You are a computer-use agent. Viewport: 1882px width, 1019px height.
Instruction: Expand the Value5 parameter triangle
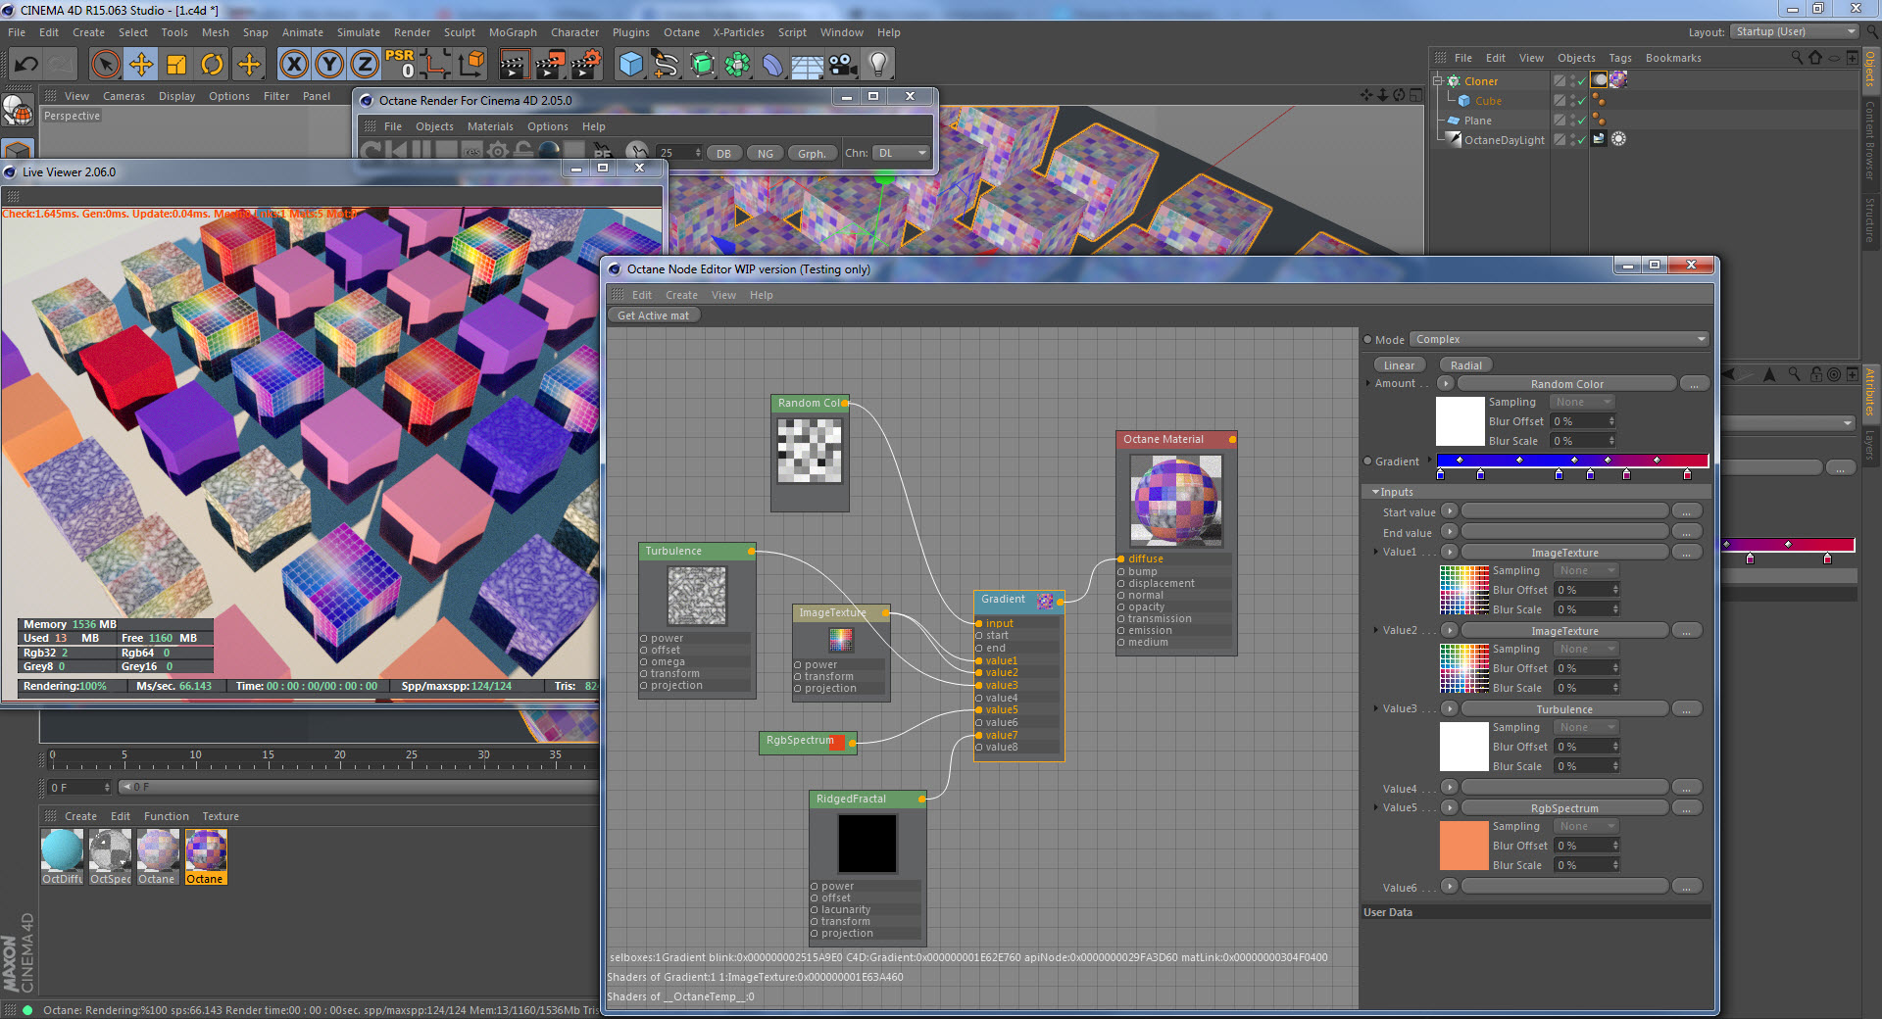click(1375, 807)
